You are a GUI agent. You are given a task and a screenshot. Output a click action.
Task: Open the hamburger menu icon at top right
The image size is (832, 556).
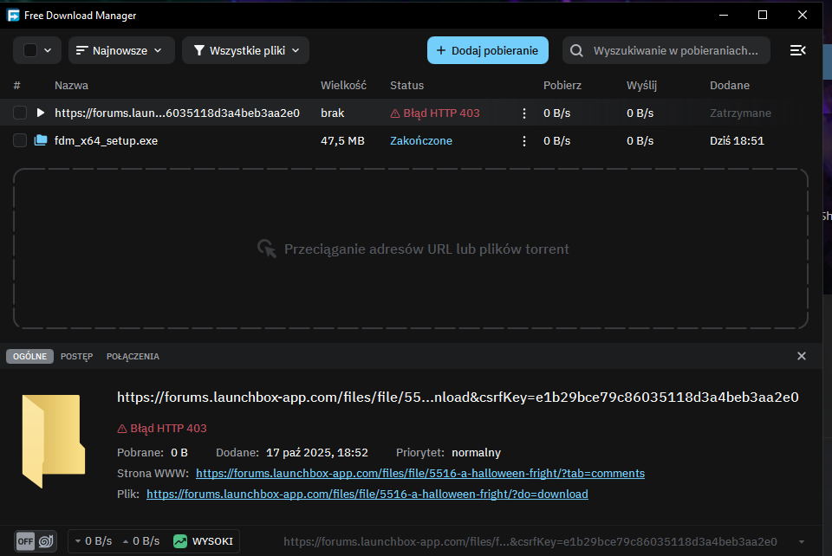point(797,50)
